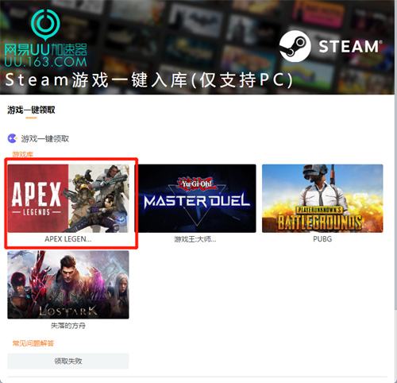Select the orange 游戏库 label
The width and height of the screenshot is (397, 383).
[23, 154]
